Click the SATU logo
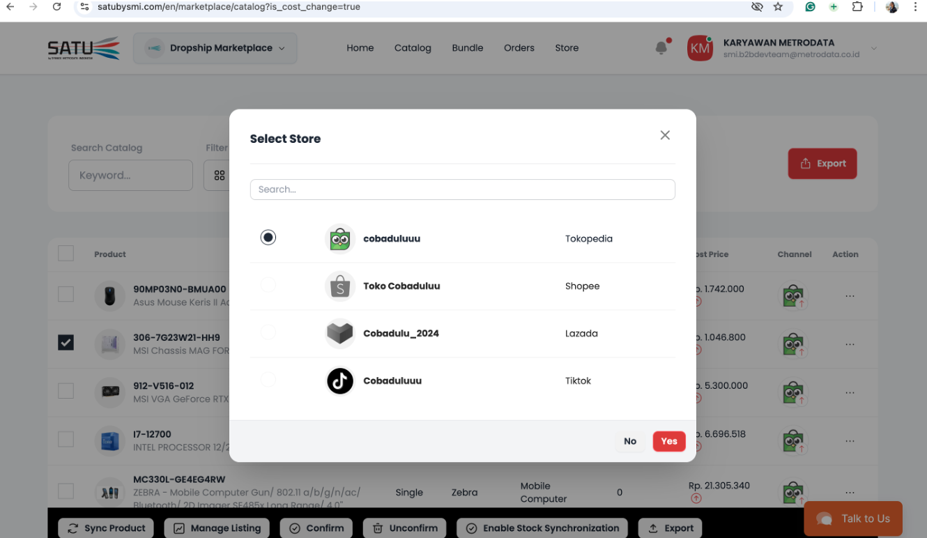The width and height of the screenshot is (927, 538). pos(84,48)
